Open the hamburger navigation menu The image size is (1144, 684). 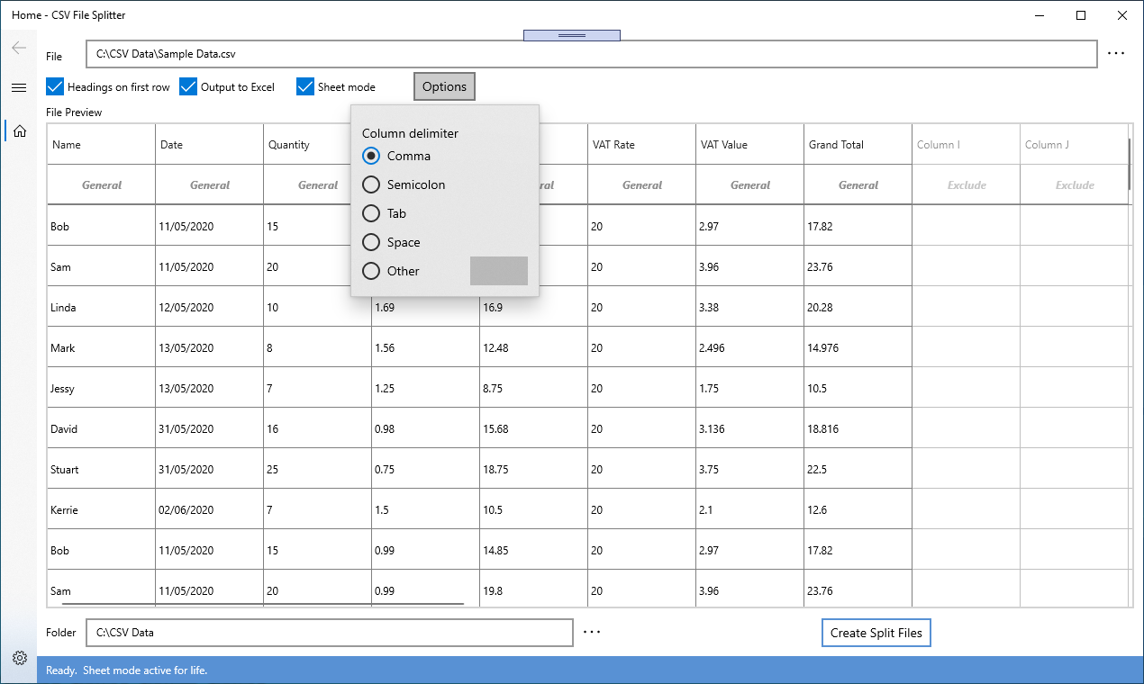tap(19, 87)
